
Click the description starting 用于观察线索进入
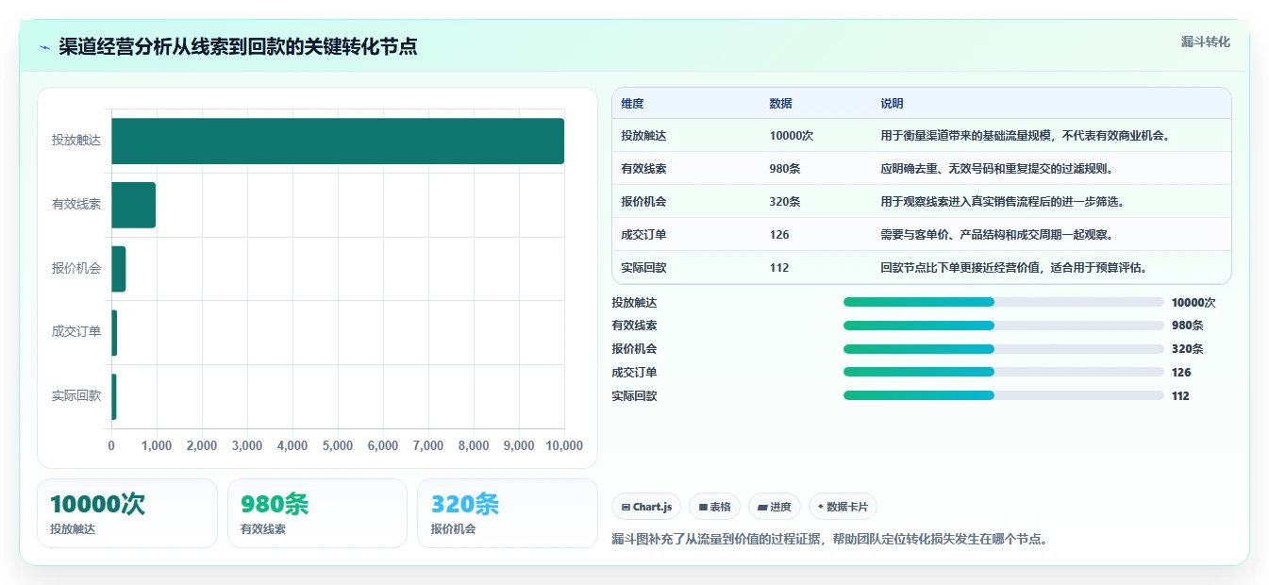click(x=1002, y=202)
